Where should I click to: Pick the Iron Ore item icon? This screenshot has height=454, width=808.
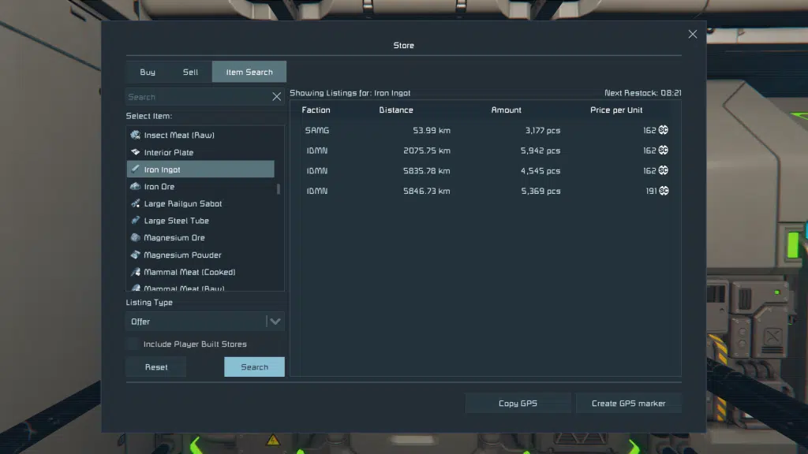point(136,186)
